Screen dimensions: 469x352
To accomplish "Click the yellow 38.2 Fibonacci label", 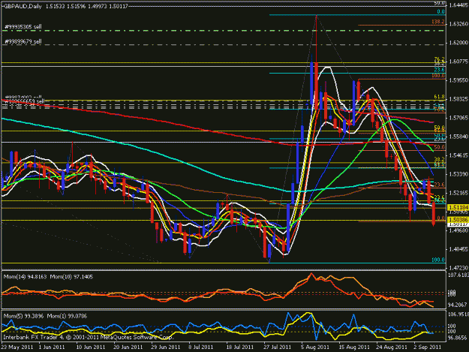I will click(440, 160).
